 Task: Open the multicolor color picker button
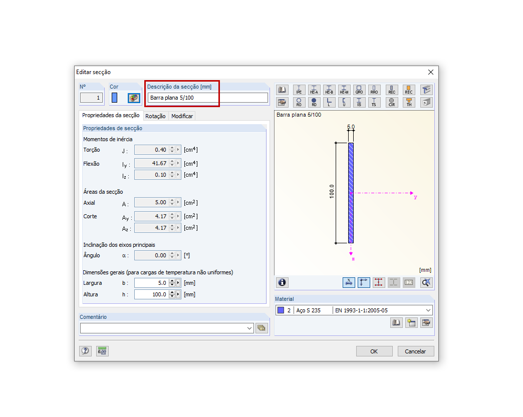pos(134,98)
